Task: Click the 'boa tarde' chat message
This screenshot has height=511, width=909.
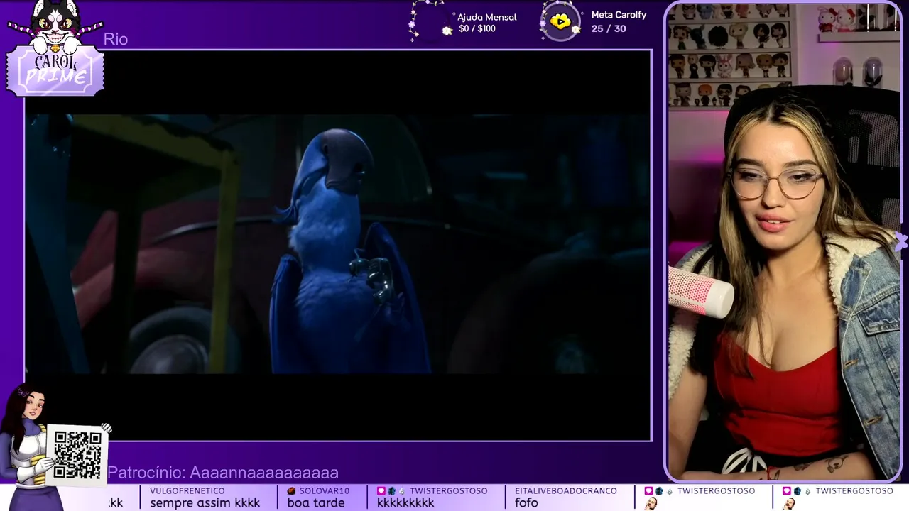Action: [316, 503]
